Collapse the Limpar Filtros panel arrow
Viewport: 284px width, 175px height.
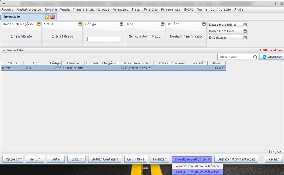pos(4,50)
